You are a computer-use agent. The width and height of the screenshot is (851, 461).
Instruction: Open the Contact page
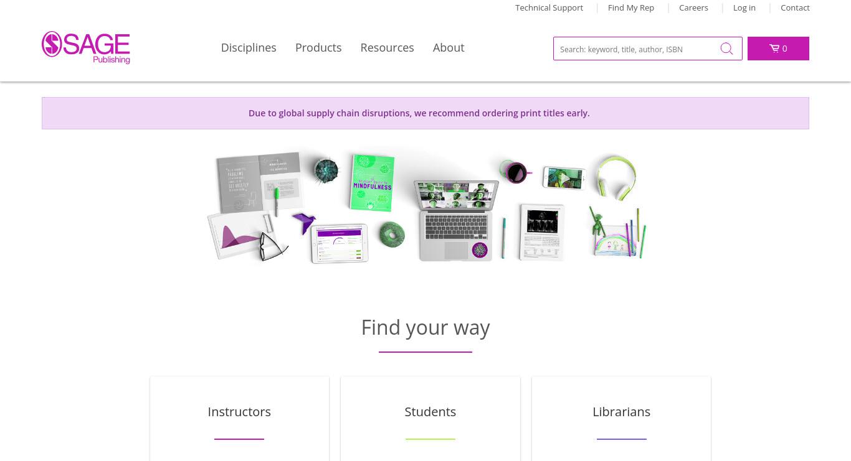click(x=795, y=7)
